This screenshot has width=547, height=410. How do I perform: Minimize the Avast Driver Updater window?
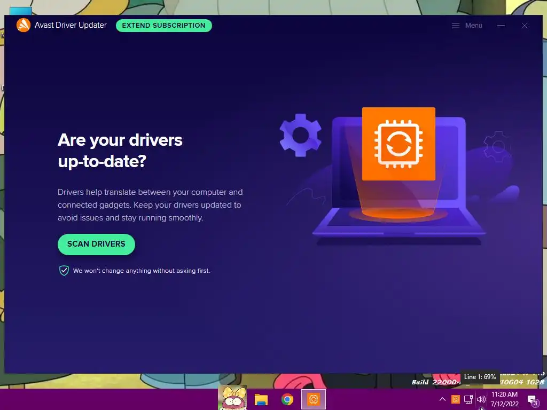tap(501, 26)
